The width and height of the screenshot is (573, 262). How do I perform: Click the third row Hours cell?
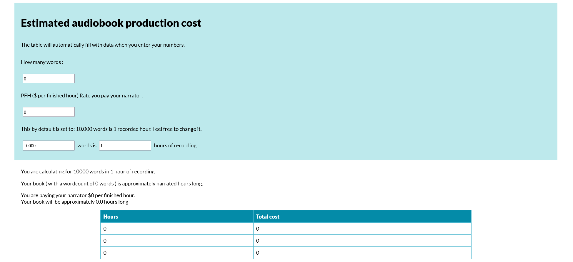[177, 253]
